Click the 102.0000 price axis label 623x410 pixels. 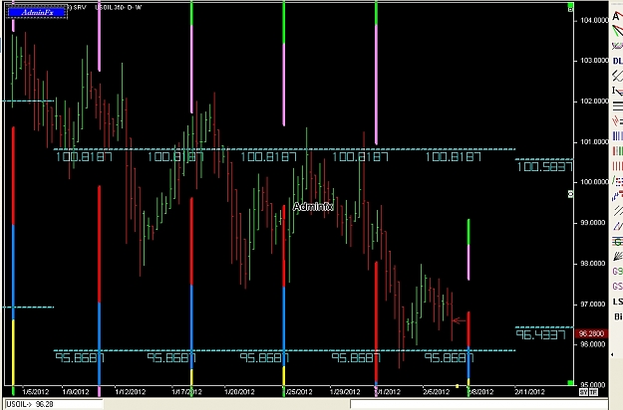[x=594, y=102]
